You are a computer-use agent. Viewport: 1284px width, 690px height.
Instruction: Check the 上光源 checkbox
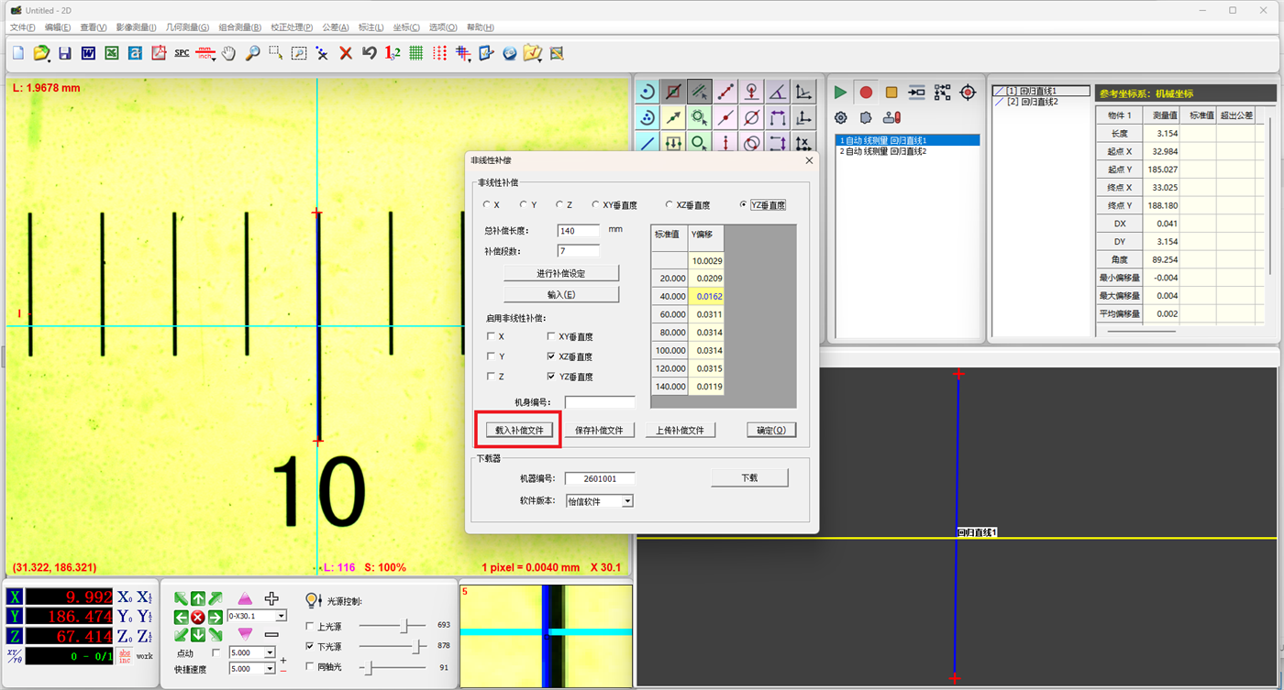[309, 627]
